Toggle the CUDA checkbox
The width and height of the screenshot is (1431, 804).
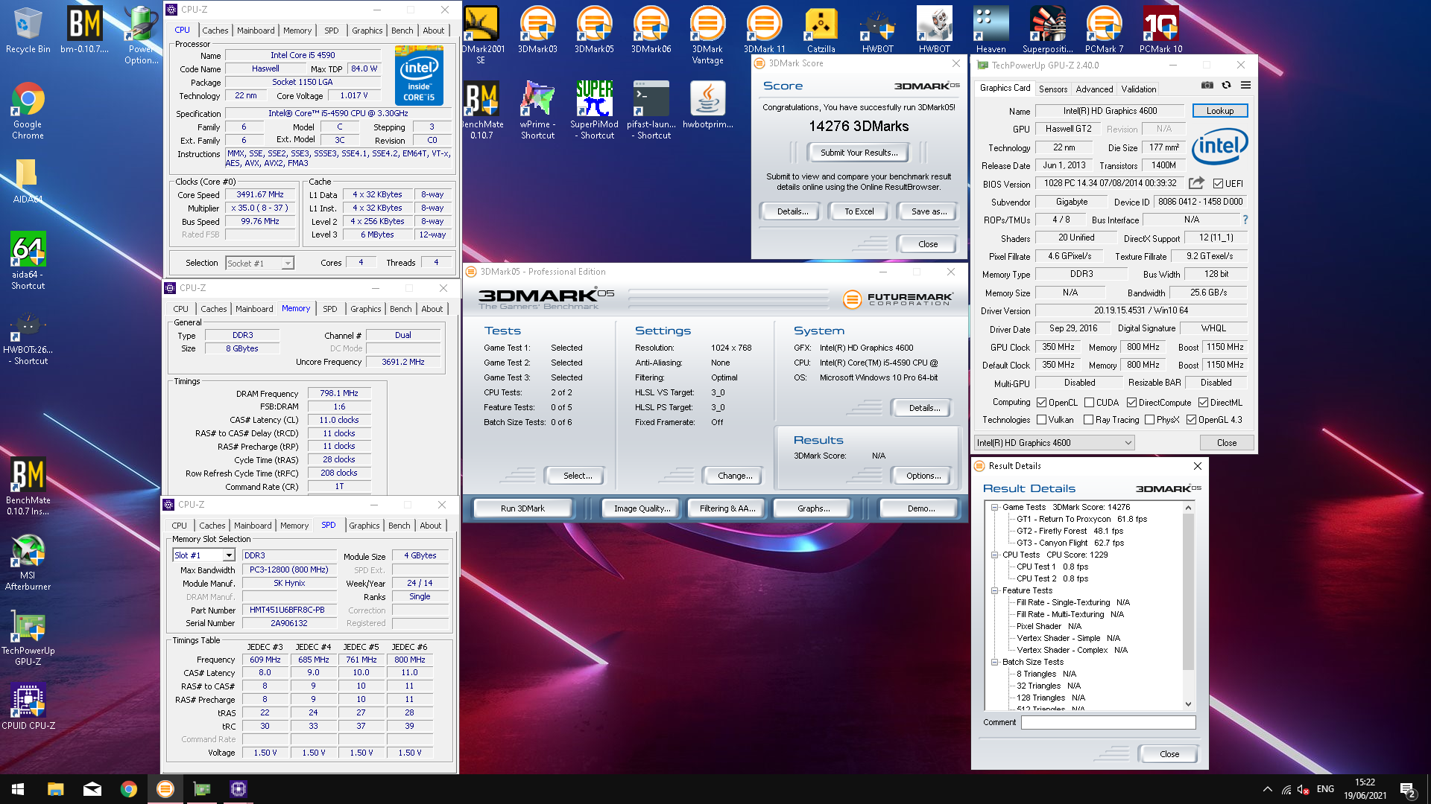pos(1089,402)
